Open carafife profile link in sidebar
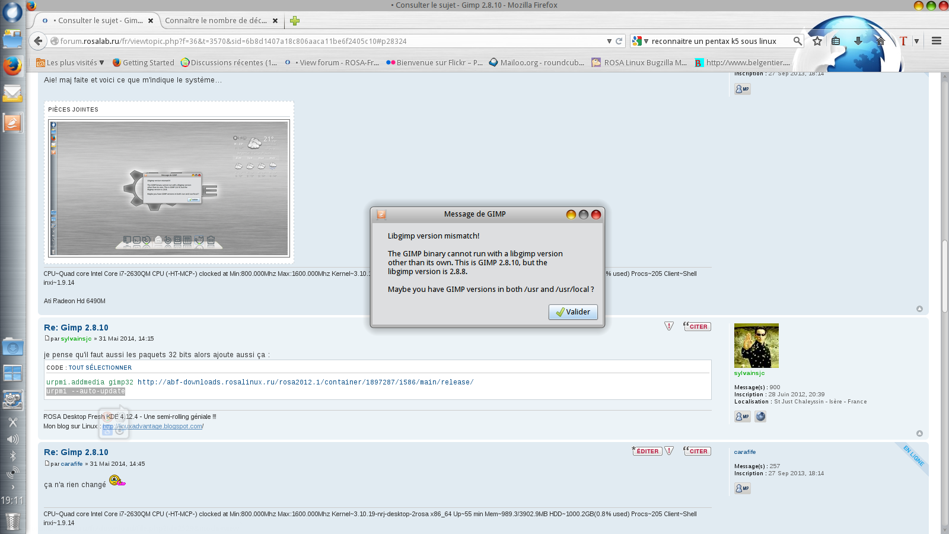This screenshot has height=534, width=949. 745,452
